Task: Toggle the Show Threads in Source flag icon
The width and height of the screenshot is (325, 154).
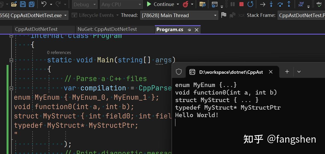Action: pyautogui.click(x=223, y=15)
